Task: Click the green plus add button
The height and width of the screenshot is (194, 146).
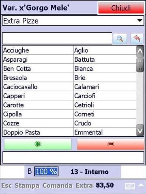Action: click(x=38, y=144)
